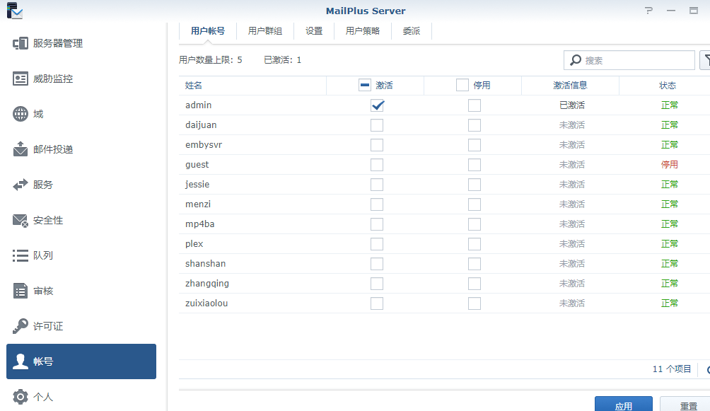Click inside the 搜索 search field

pos(629,60)
